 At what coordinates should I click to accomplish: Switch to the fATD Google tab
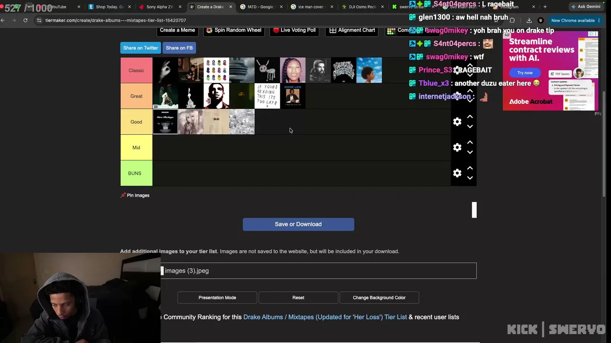coord(261,7)
